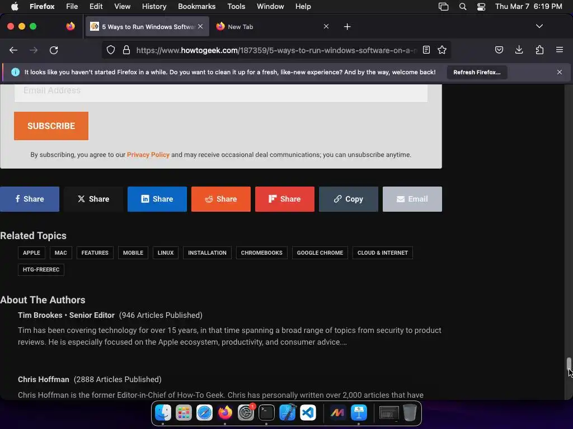
Task: Bookmark this page with the star
Action: 442,50
